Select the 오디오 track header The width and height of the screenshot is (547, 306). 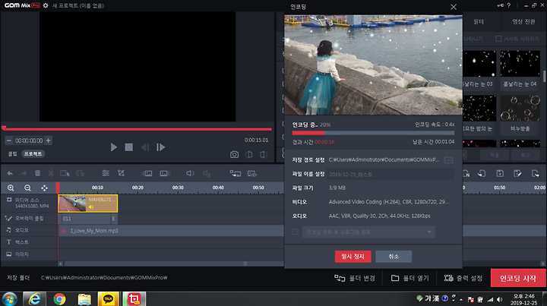pyautogui.click(x=30, y=230)
